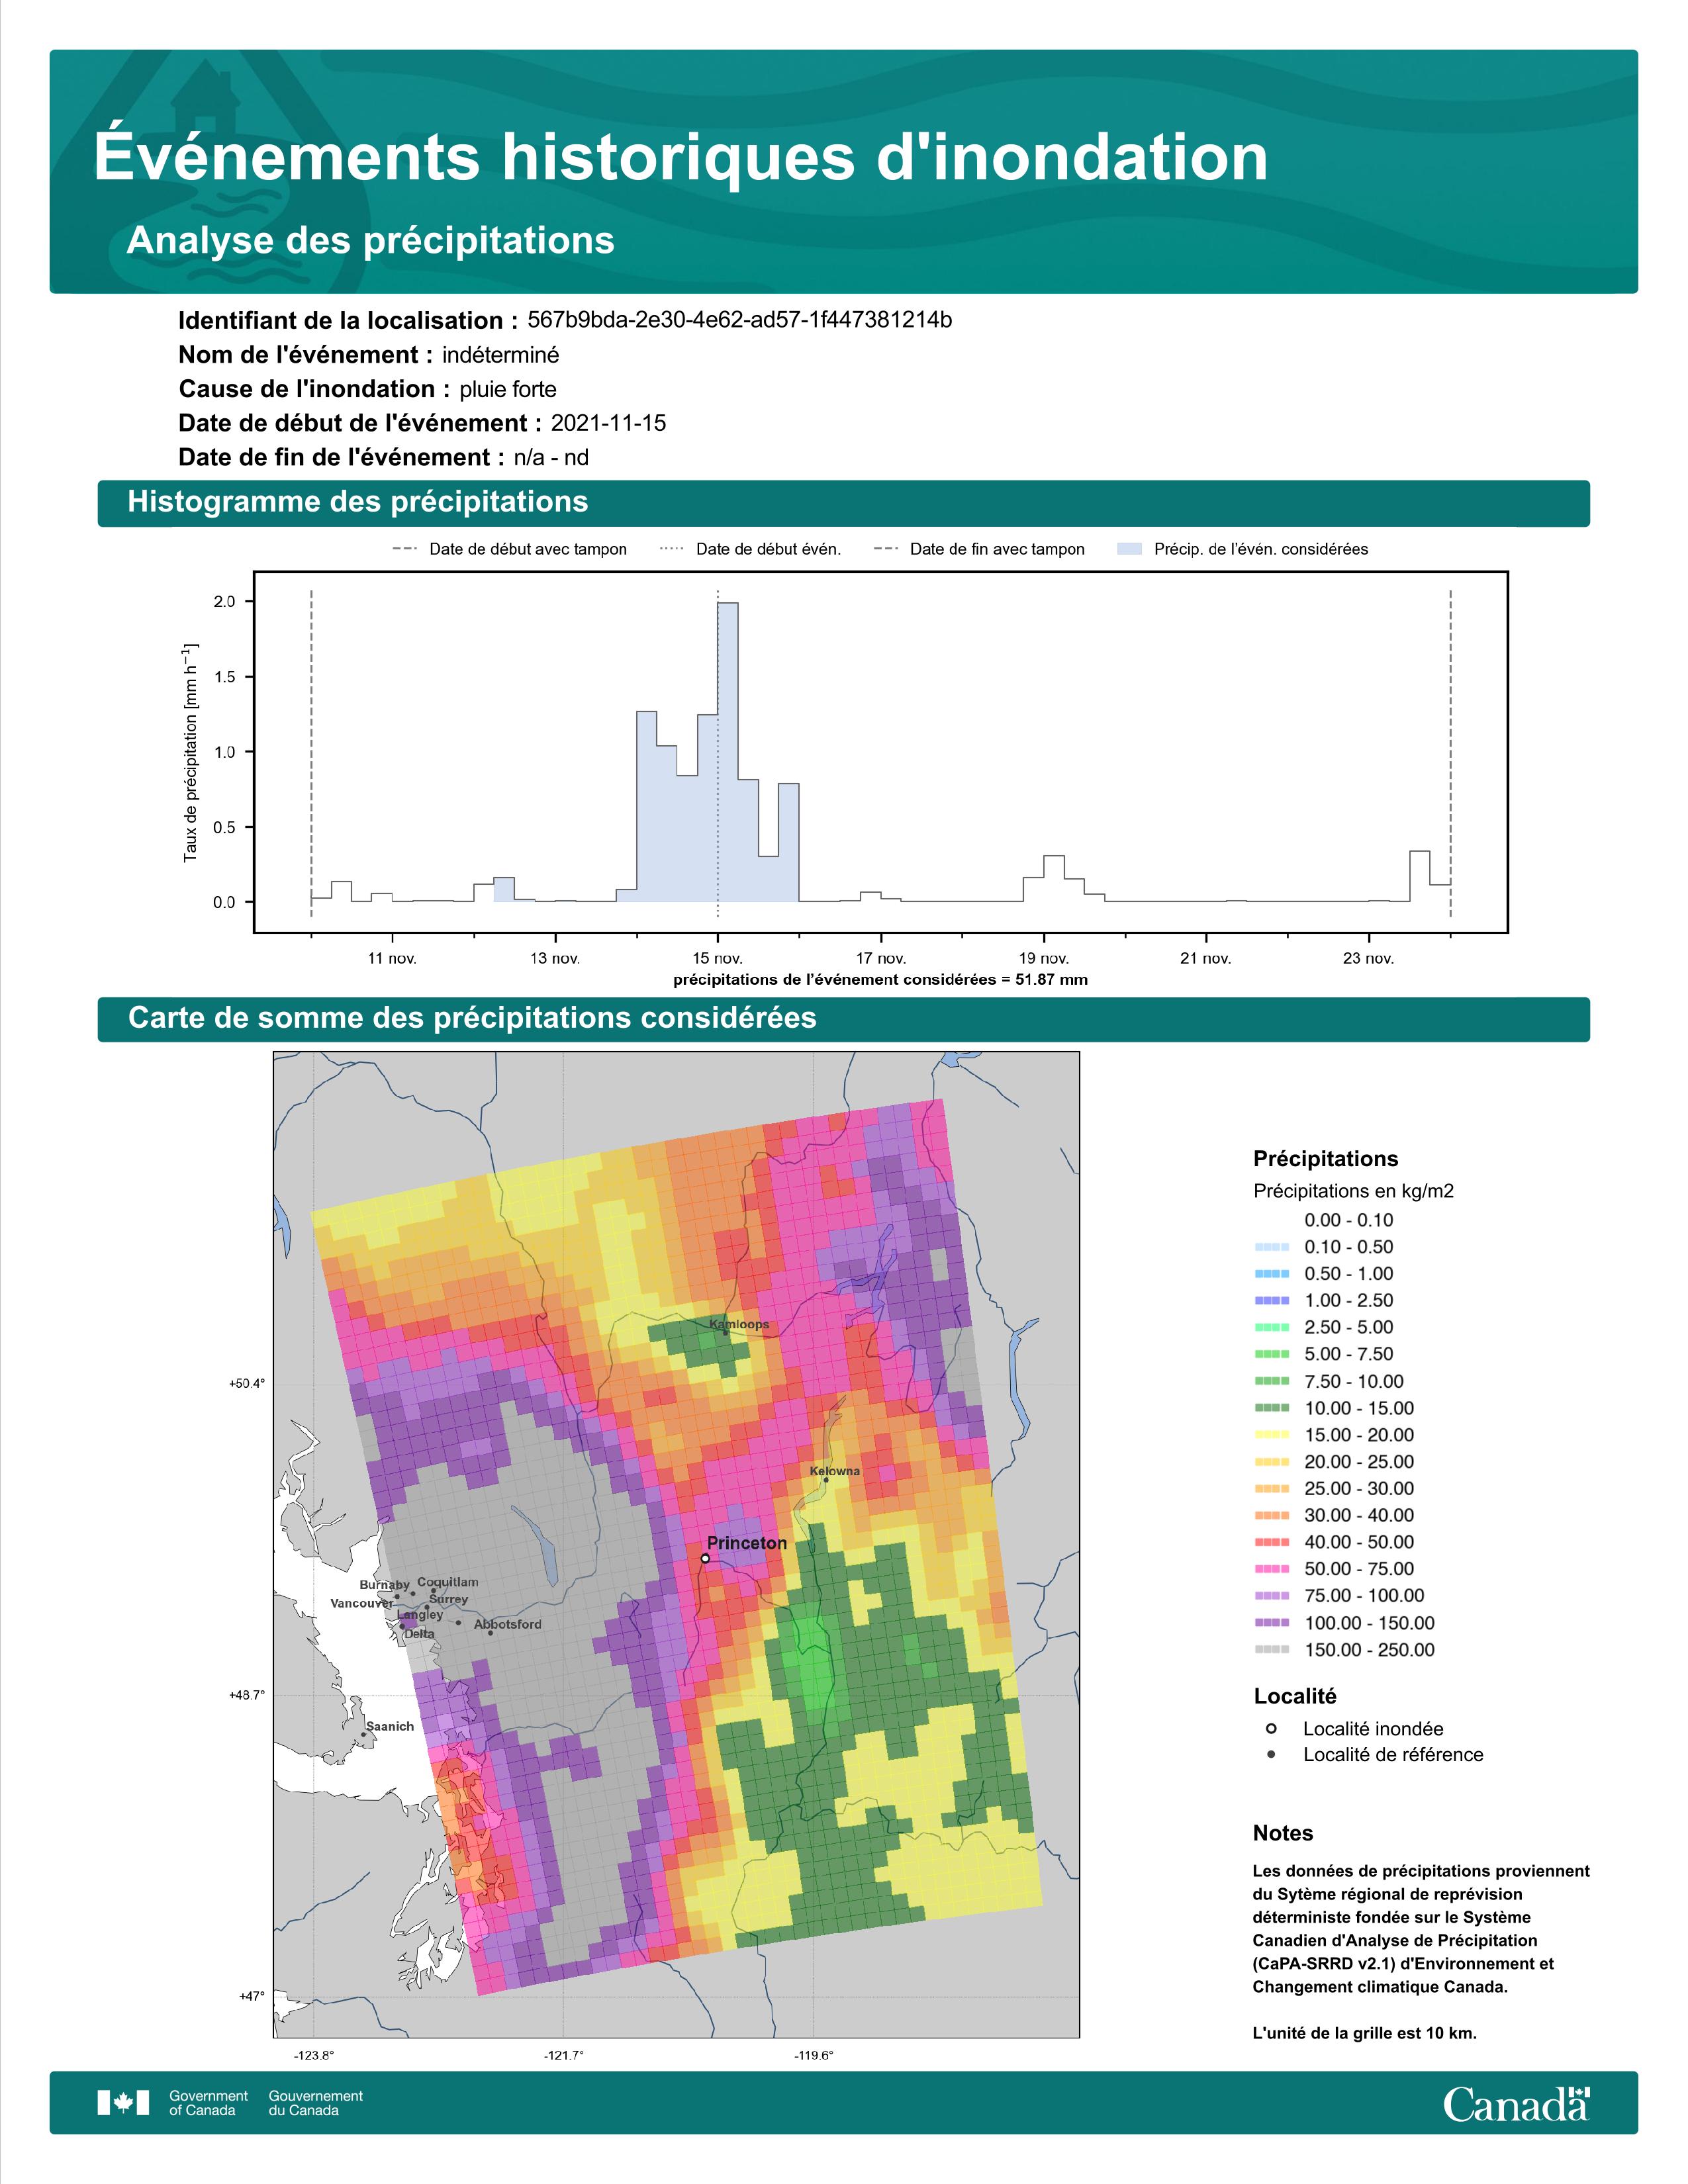
Task: Click the tallest histogram bar near 2.0
Action: 728,752
